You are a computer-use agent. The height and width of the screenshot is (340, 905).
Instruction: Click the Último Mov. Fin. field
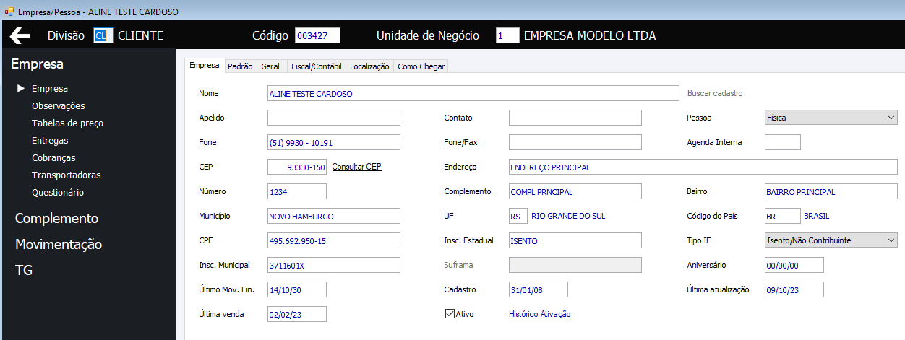click(297, 289)
